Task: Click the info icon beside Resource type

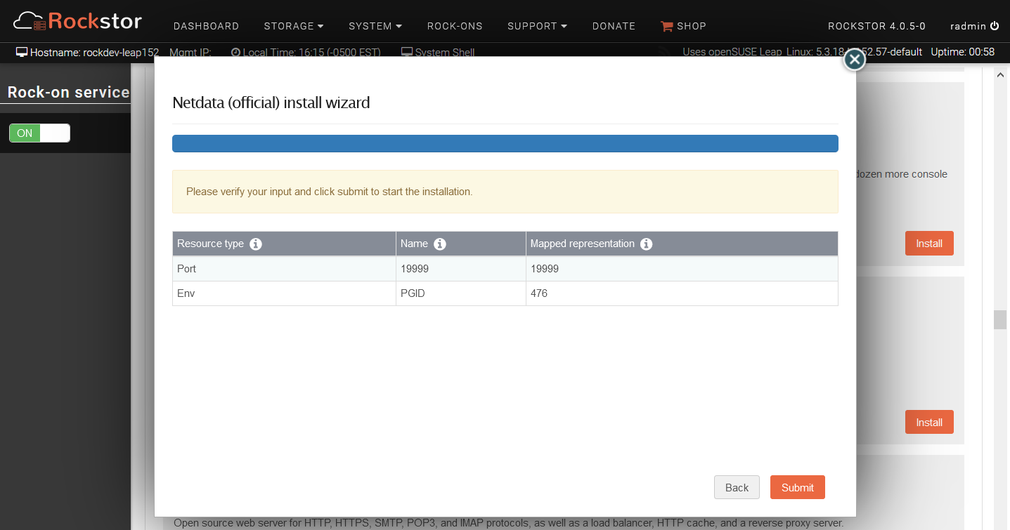Action: click(x=256, y=244)
